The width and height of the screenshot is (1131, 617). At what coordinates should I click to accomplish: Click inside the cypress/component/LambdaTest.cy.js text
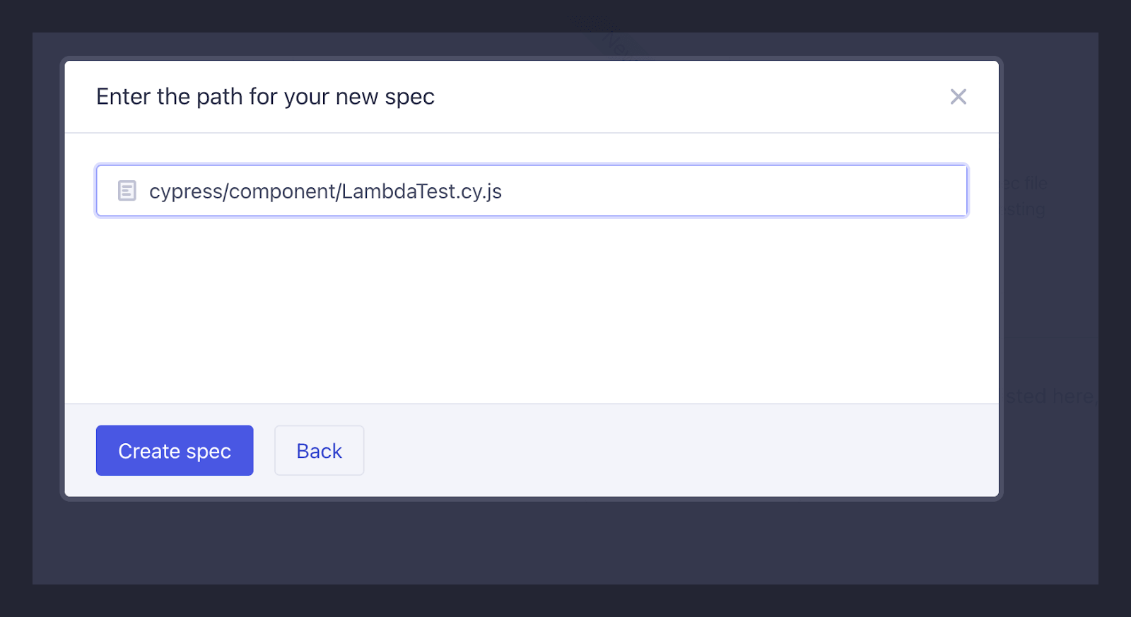pyautogui.click(x=325, y=191)
